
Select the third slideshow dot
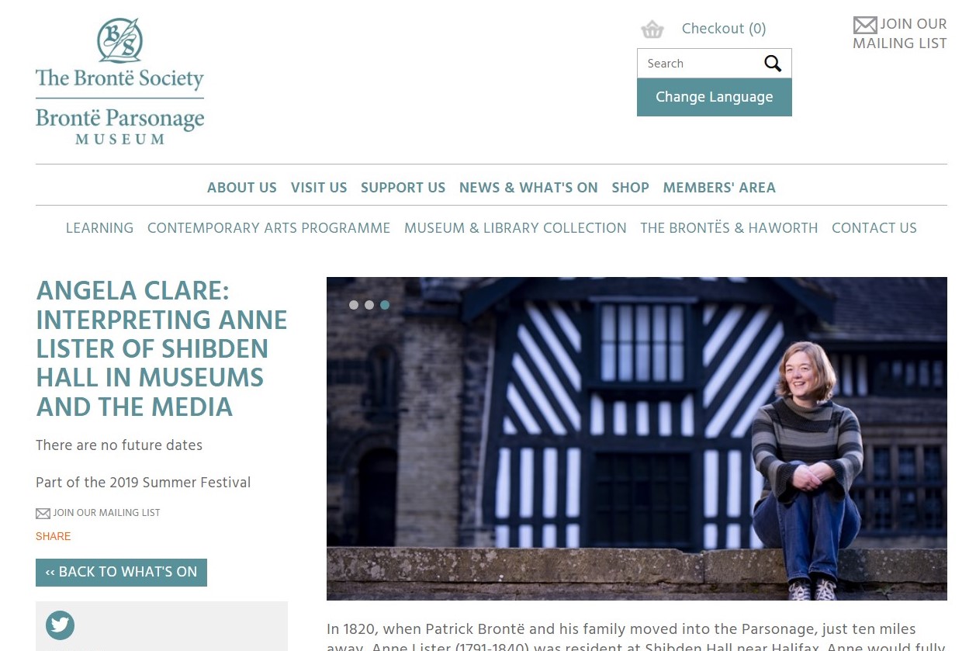click(385, 305)
